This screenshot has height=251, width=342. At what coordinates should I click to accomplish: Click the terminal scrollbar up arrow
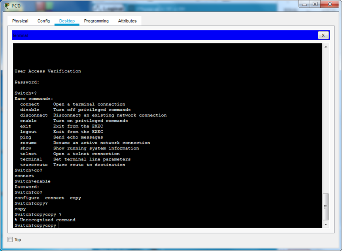pos(326,47)
